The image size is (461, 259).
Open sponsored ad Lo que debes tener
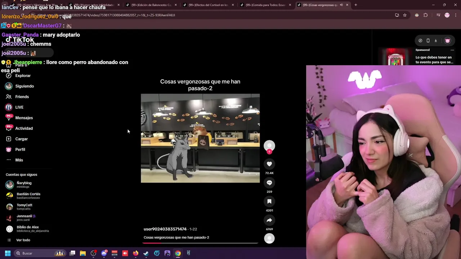(x=434, y=60)
